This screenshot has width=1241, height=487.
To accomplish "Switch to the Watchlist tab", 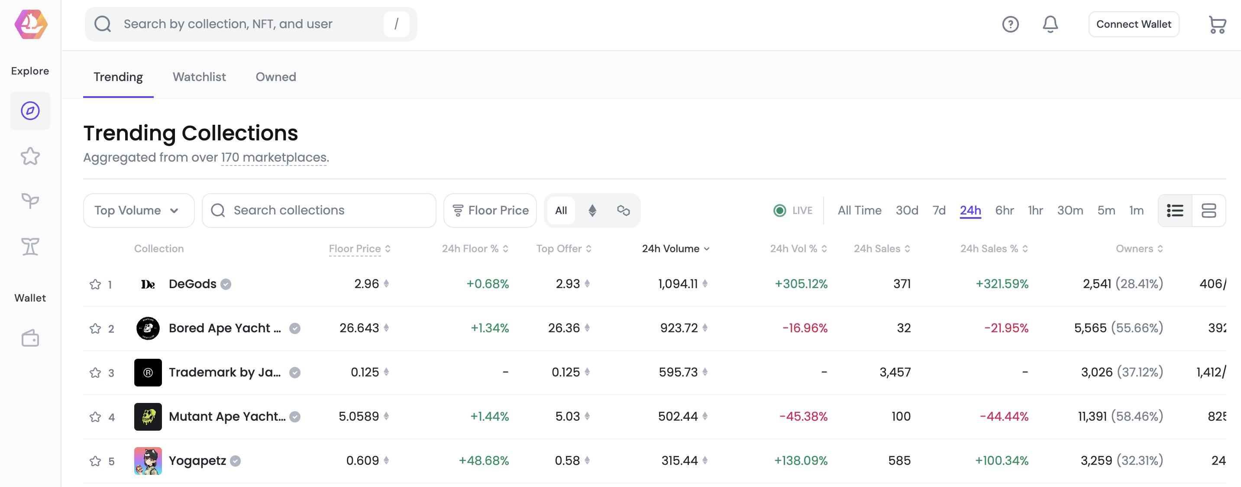I will tap(199, 77).
